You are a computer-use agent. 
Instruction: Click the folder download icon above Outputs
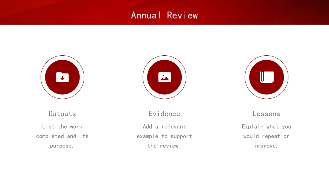point(63,77)
